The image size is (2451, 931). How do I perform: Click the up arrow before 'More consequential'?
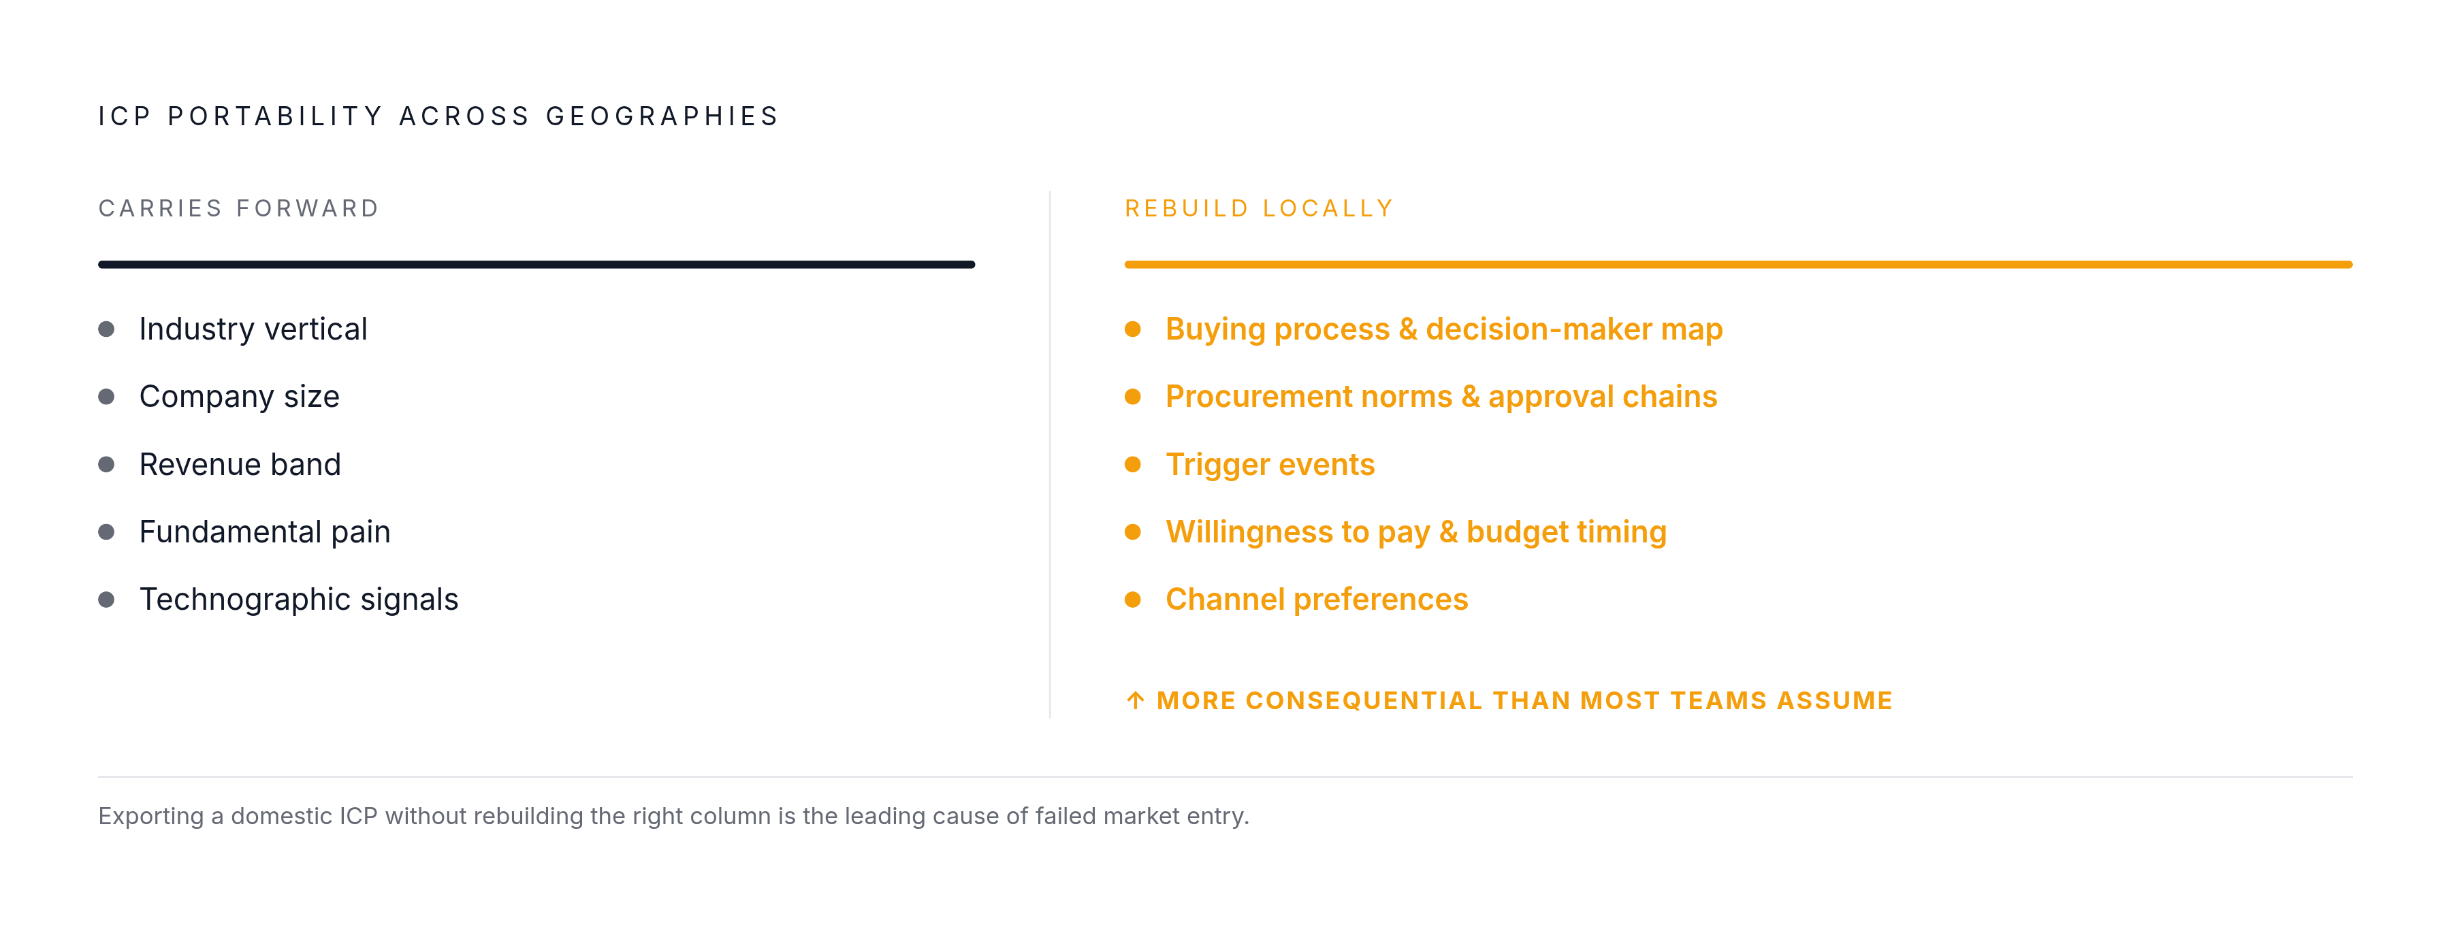1135,701
